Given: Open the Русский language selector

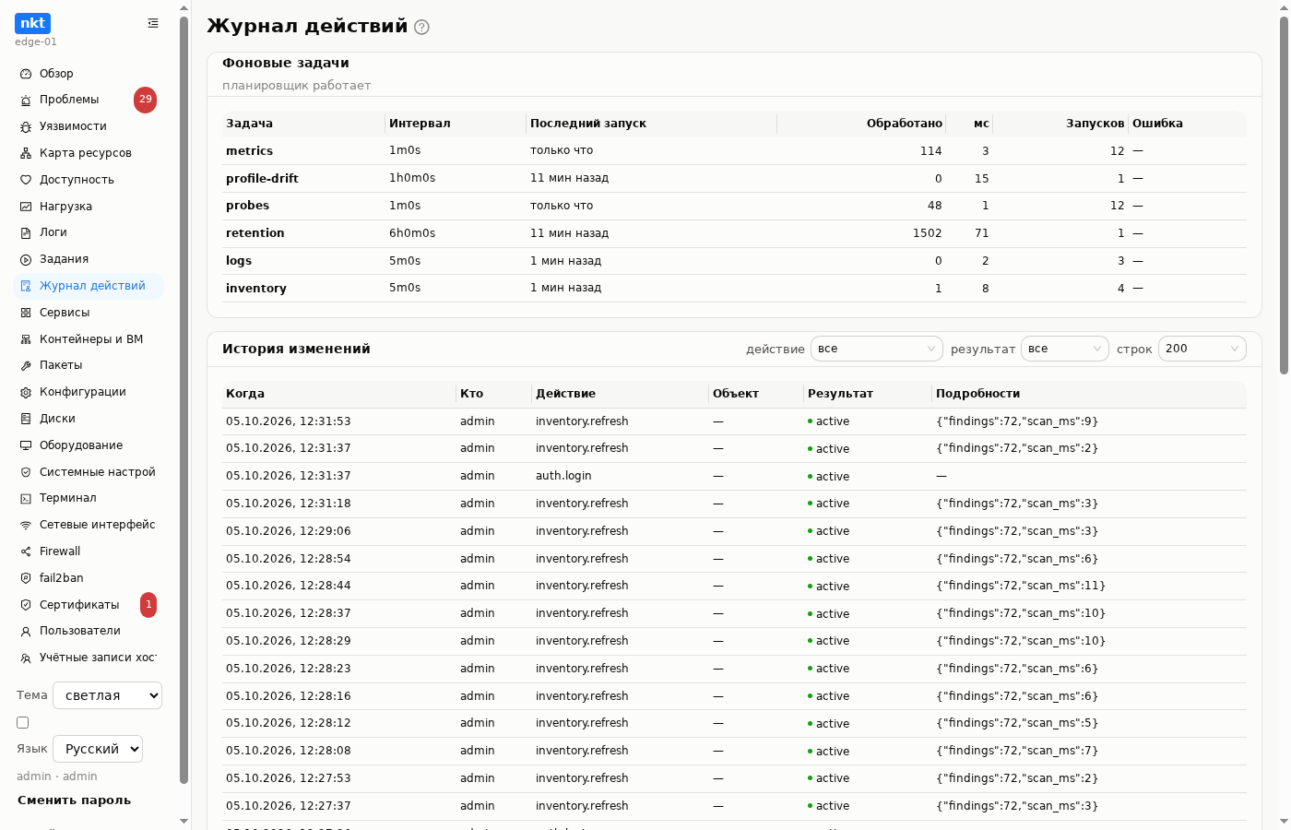Looking at the screenshot, I should 98,749.
